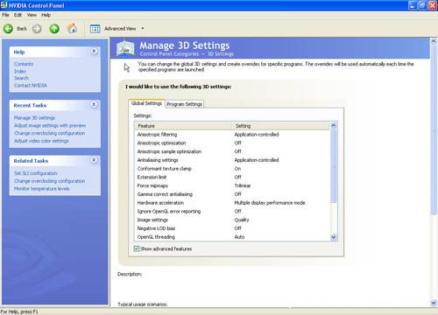
Task: Open the View menu
Action: 32,15
